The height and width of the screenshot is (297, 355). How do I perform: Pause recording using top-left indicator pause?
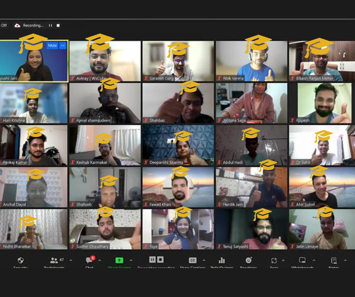pos(50,25)
